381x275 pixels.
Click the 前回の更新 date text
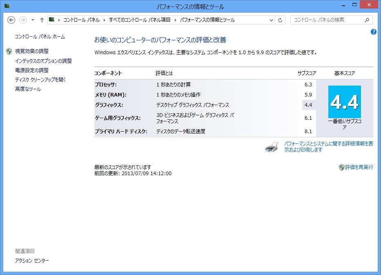tap(133, 174)
